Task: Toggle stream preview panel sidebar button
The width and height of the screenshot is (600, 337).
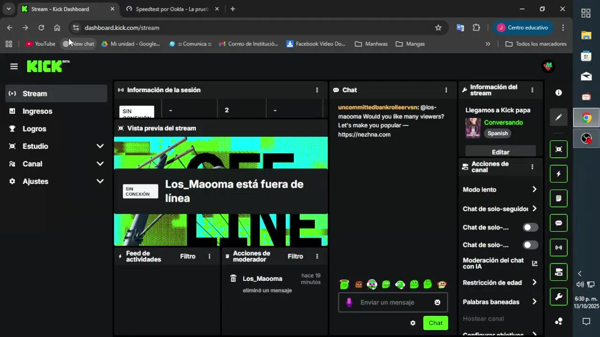Action: [x=559, y=149]
